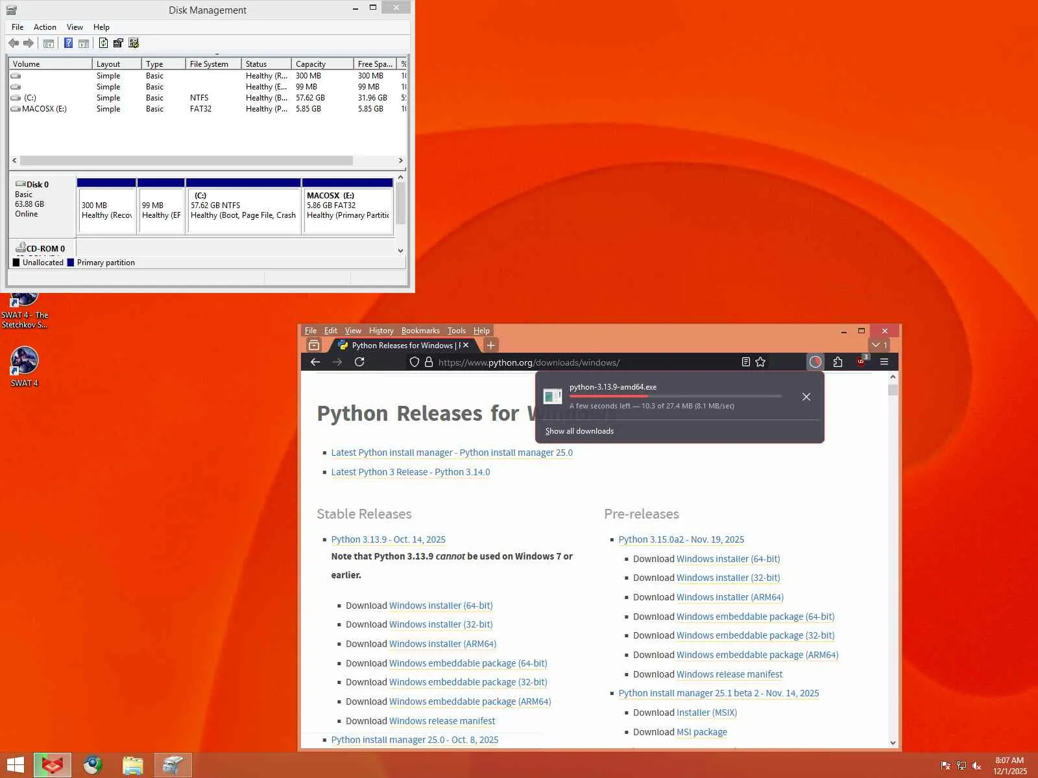This screenshot has height=778, width=1038.
Task: Select the (C:) volume row in list
Action: pos(208,98)
